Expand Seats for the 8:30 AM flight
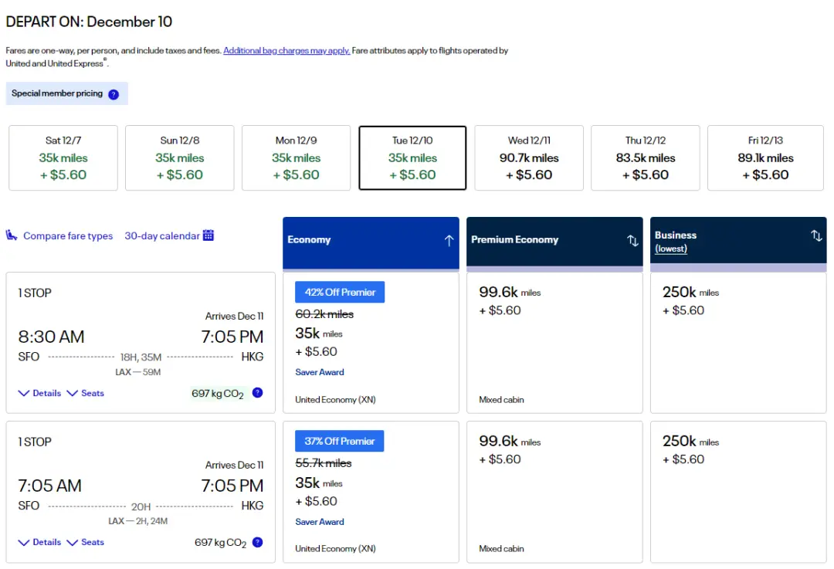This screenshot has width=834, height=569. click(85, 393)
